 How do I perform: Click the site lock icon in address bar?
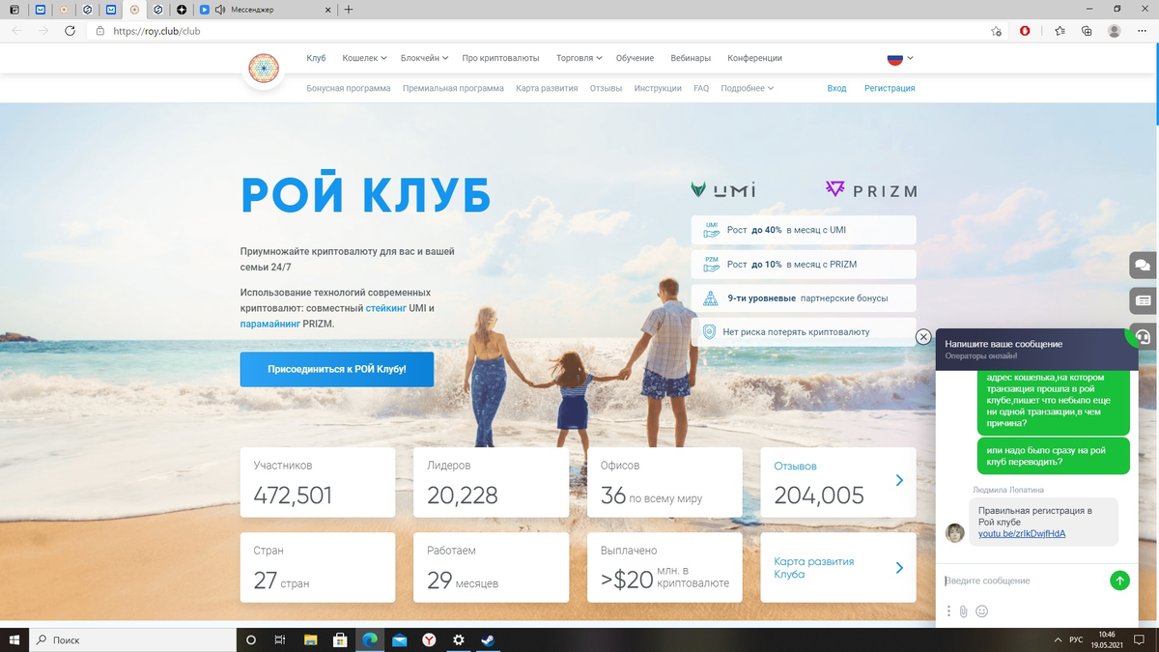[x=99, y=31]
